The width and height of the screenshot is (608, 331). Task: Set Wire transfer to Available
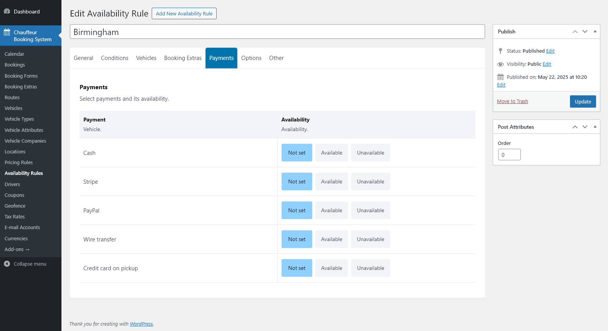(x=331, y=239)
